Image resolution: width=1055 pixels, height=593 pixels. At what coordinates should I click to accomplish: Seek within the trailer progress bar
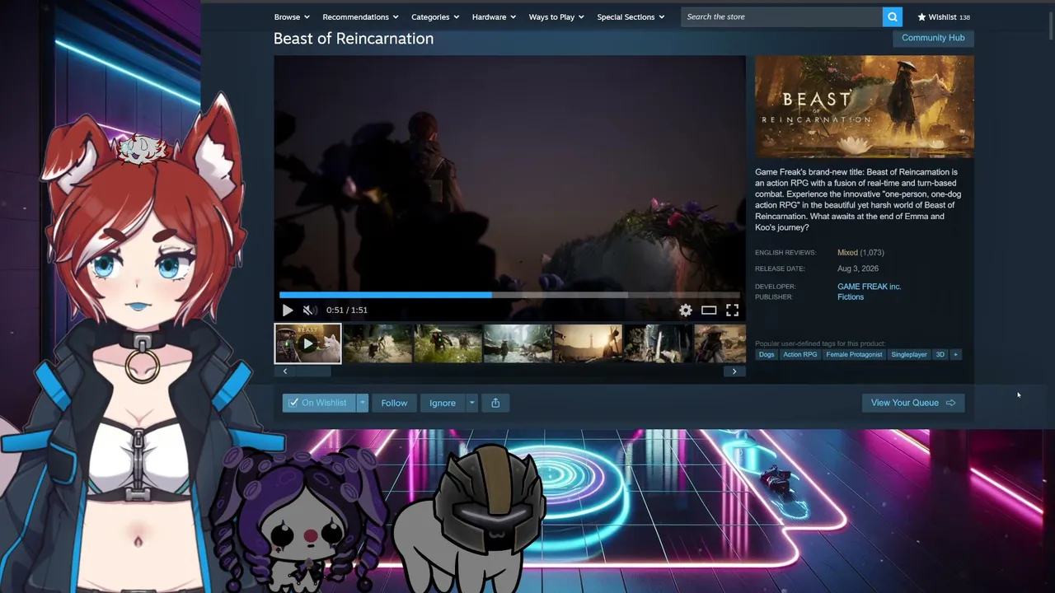point(509,295)
